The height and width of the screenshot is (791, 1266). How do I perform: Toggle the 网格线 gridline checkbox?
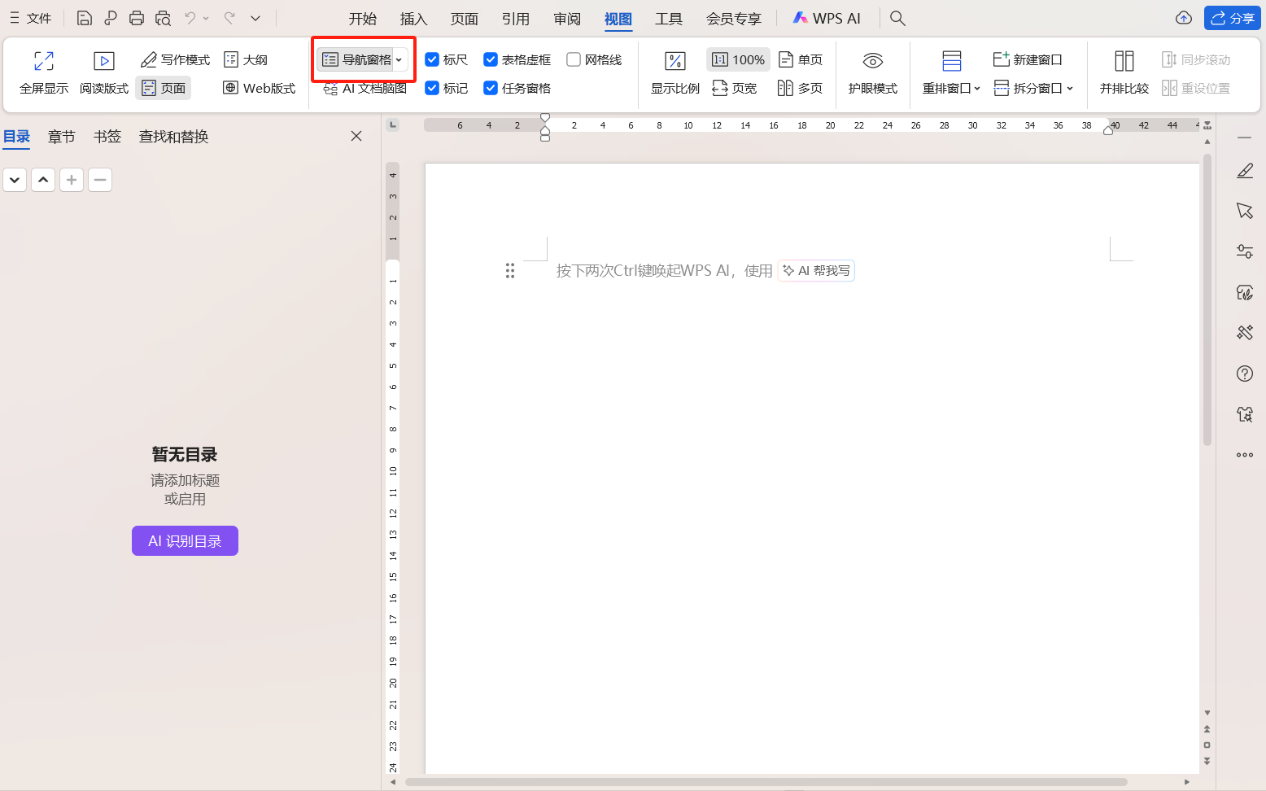(574, 59)
